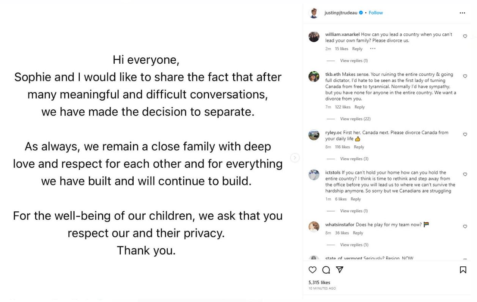Viewport: 477px width, 302px height.
Task: Like william.vanarkel's comment
Action: [x=465, y=36]
